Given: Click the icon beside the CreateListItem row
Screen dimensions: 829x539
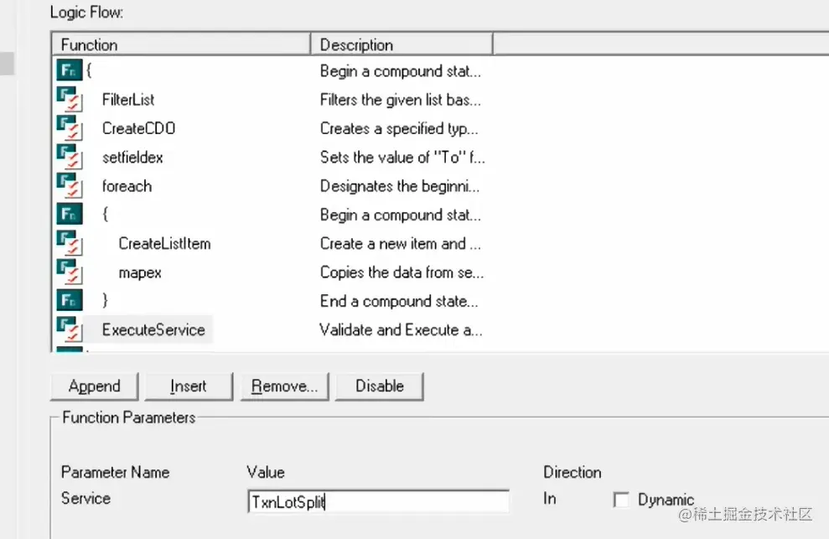Looking at the screenshot, I should click(x=70, y=243).
